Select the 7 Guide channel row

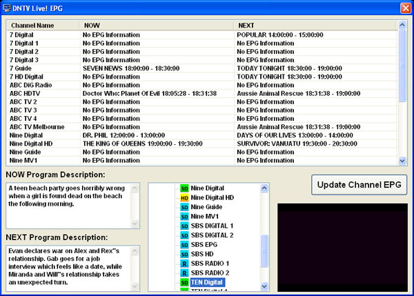[x=202, y=68]
